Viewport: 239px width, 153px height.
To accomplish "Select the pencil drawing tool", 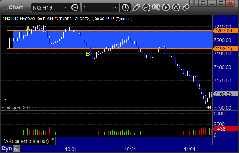I will (136, 7).
